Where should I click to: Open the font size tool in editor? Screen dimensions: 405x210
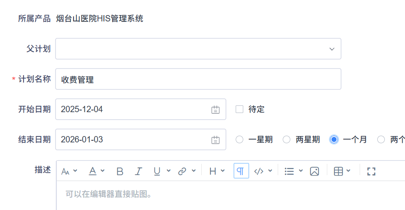pos(66,171)
